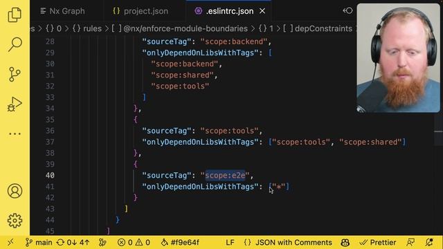Click the "scope:e2e" selected value
The image size is (443, 249).
click(x=225, y=175)
